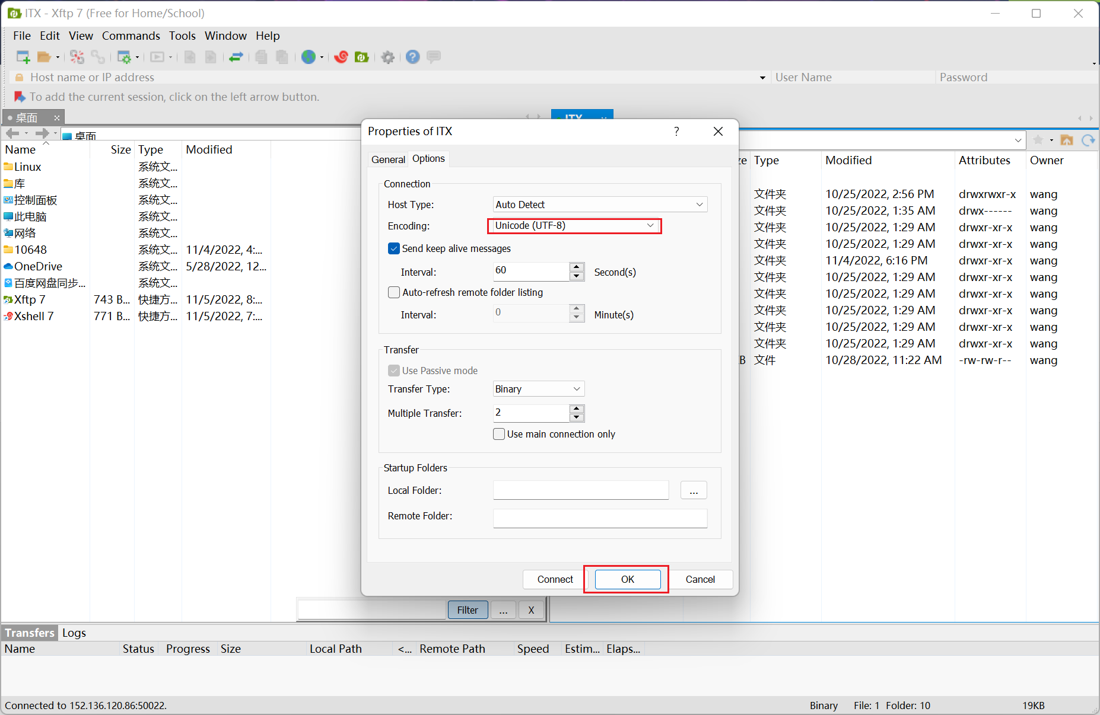The height and width of the screenshot is (715, 1100).
Task: Click the session properties icon with green gear
Action: pyautogui.click(x=124, y=57)
